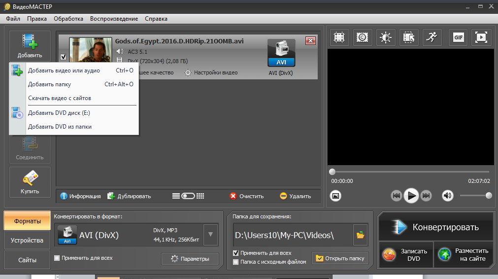
Task: Click the 'Параметры' button
Action: [x=190, y=259]
